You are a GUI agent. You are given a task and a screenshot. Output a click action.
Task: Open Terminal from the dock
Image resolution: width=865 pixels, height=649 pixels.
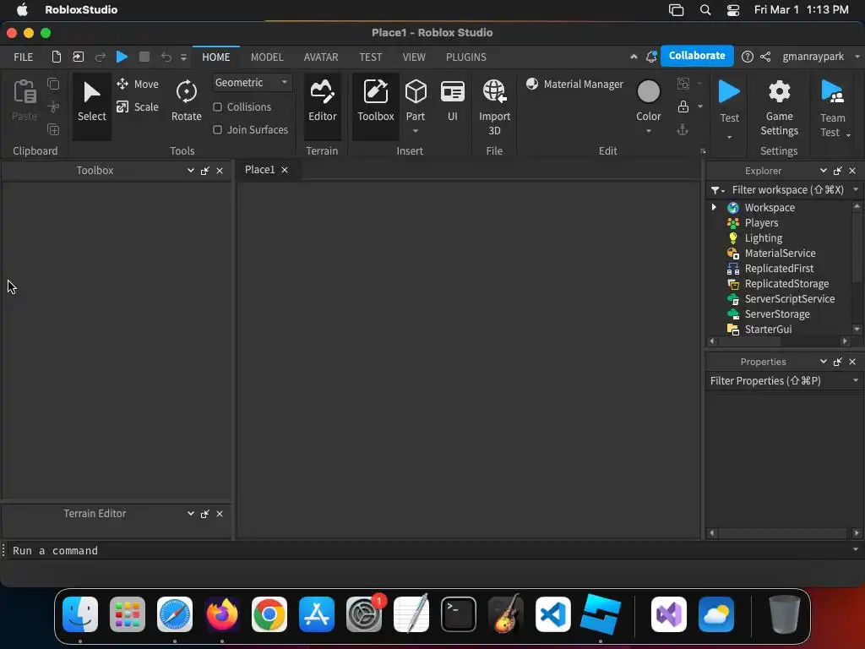[459, 614]
